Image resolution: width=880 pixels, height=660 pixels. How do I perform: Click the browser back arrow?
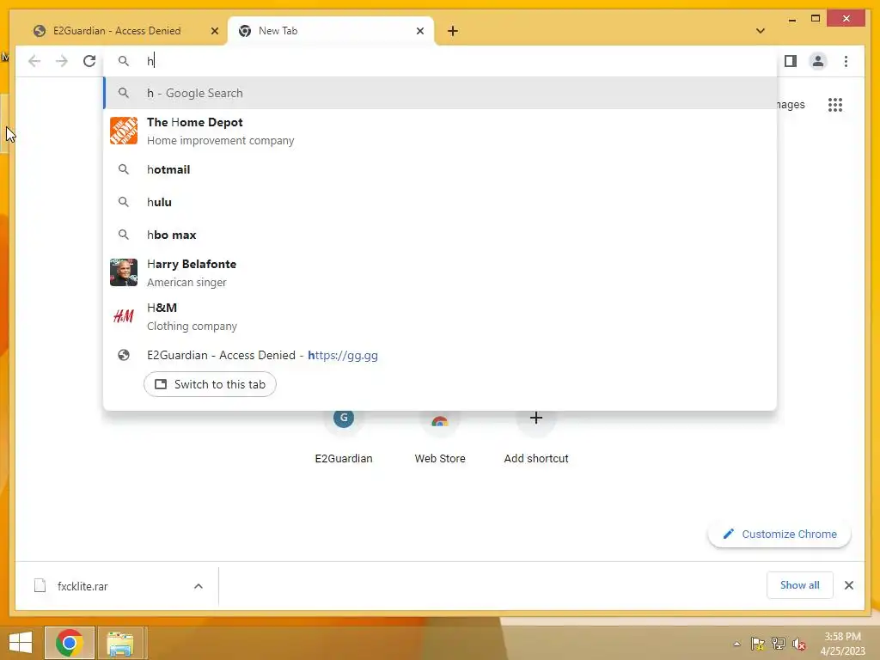(34, 61)
